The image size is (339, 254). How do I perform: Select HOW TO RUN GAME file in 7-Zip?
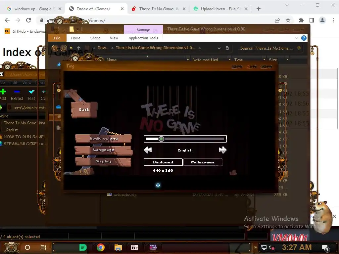tap(23, 137)
